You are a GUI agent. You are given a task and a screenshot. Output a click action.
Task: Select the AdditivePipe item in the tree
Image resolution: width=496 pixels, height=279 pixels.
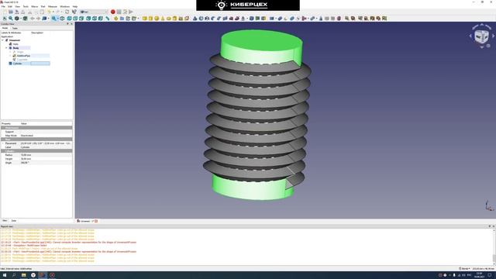pyautogui.click(x=23, y=56)
